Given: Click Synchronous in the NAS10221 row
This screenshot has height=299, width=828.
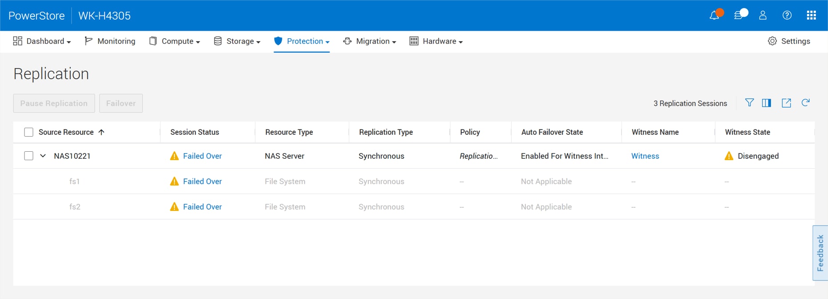Looking at the screenshot, I should pyautogui.click(x=381, y=156).
